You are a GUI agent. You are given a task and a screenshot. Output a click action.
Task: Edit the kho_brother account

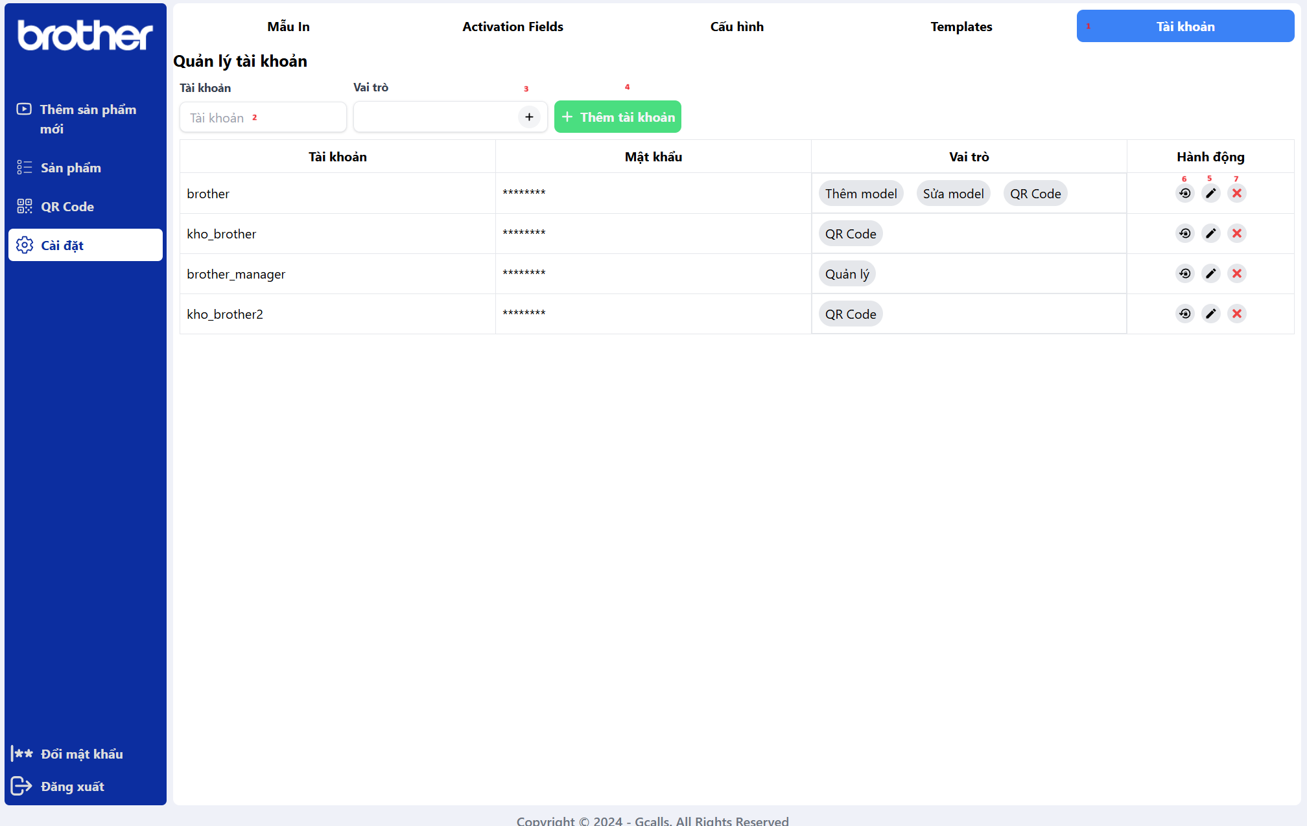pos(1210,233)
